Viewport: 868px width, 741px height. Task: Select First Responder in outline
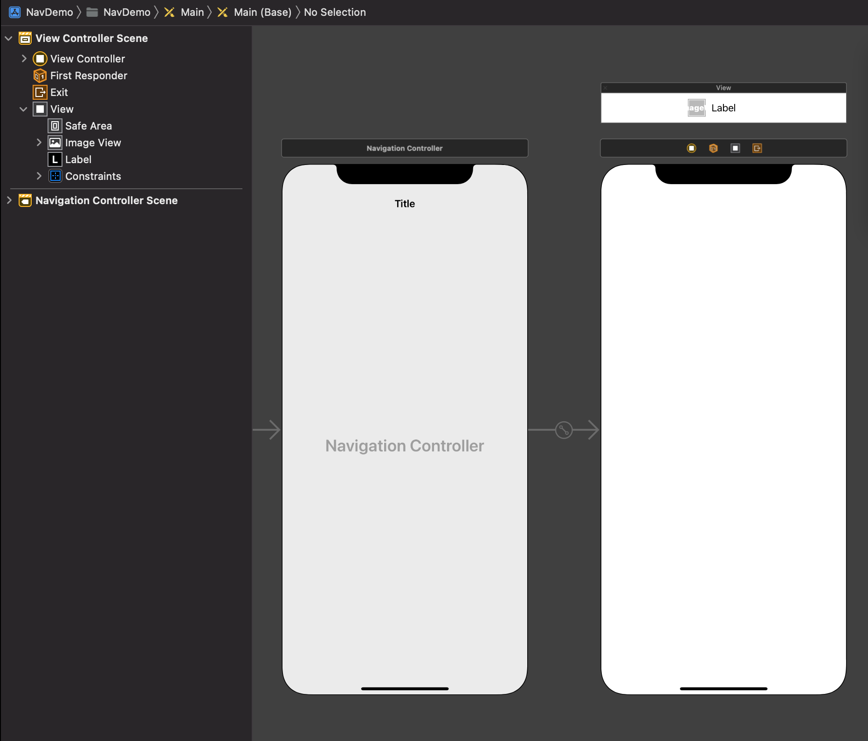click(x=89, y=75)
